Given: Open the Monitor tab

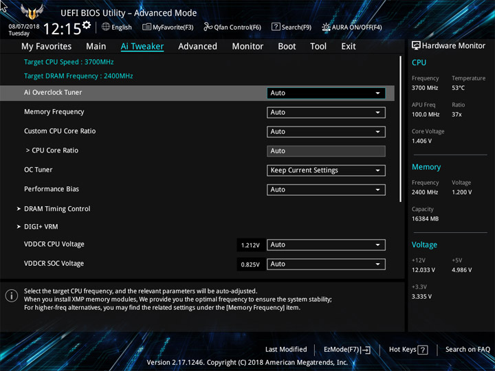Looking at the screenshot, I should click(247, 47).
